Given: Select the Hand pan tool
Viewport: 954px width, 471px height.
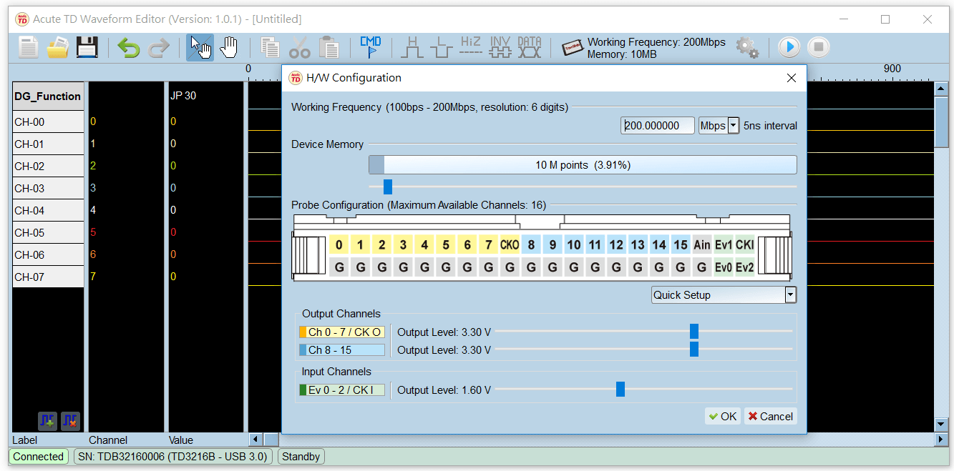Looking at the screenshot, I should 228,46.
